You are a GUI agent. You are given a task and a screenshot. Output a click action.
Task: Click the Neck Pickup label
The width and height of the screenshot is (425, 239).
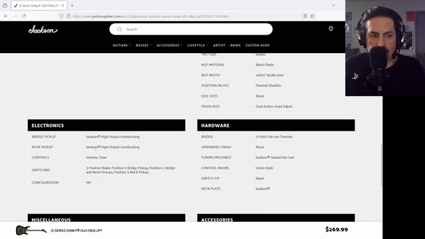tap(42, 147)
